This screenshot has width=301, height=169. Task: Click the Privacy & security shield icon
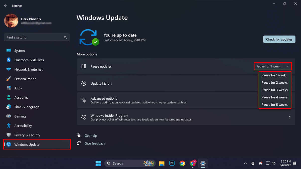click(x=9, y=135)
